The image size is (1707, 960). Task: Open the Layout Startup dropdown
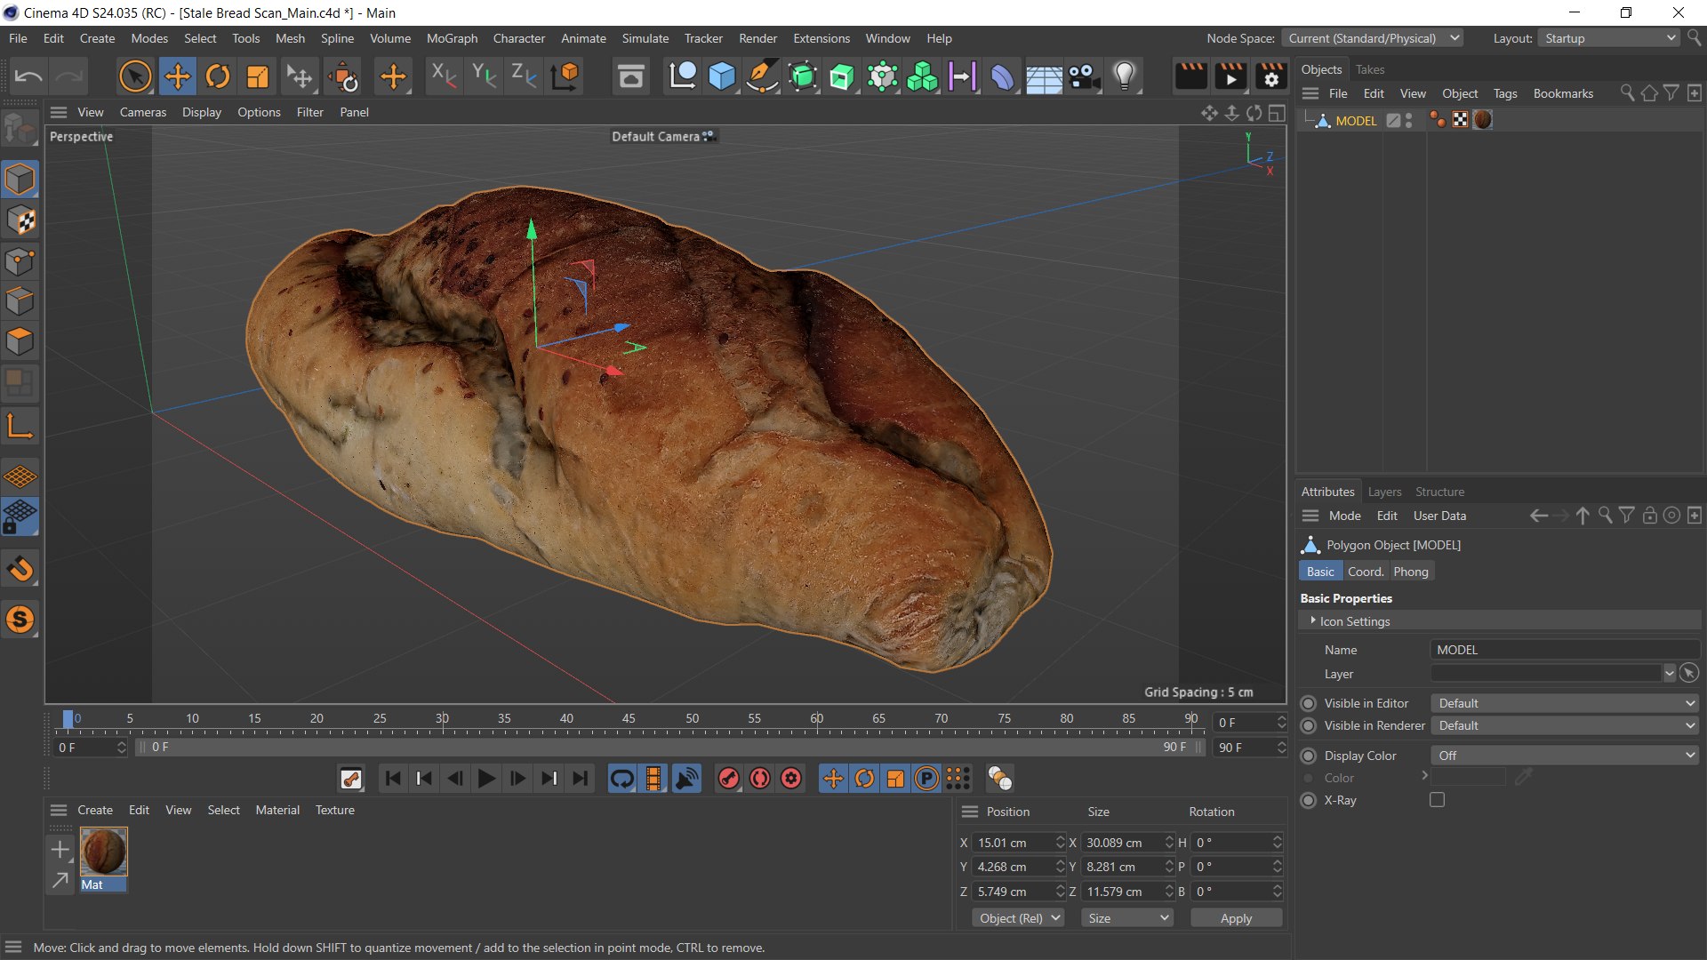tap(1610, 38)
